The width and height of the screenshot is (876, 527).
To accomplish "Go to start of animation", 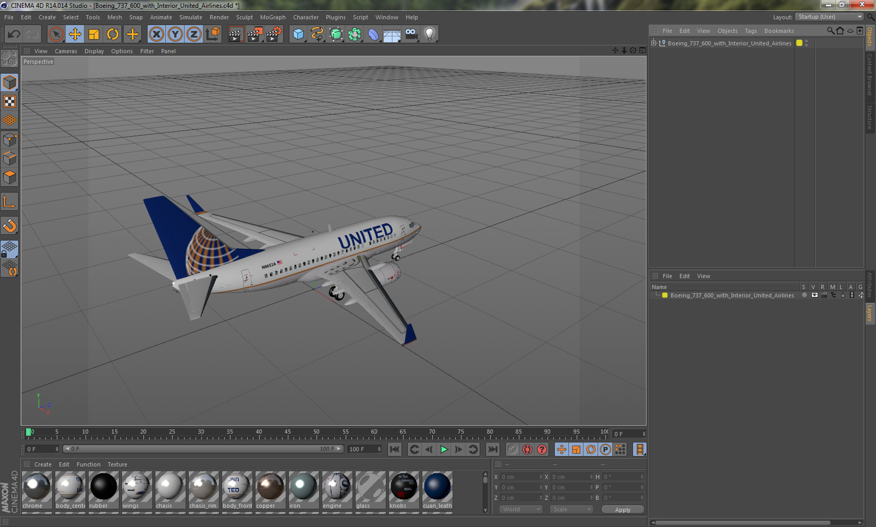I will 395,449.
